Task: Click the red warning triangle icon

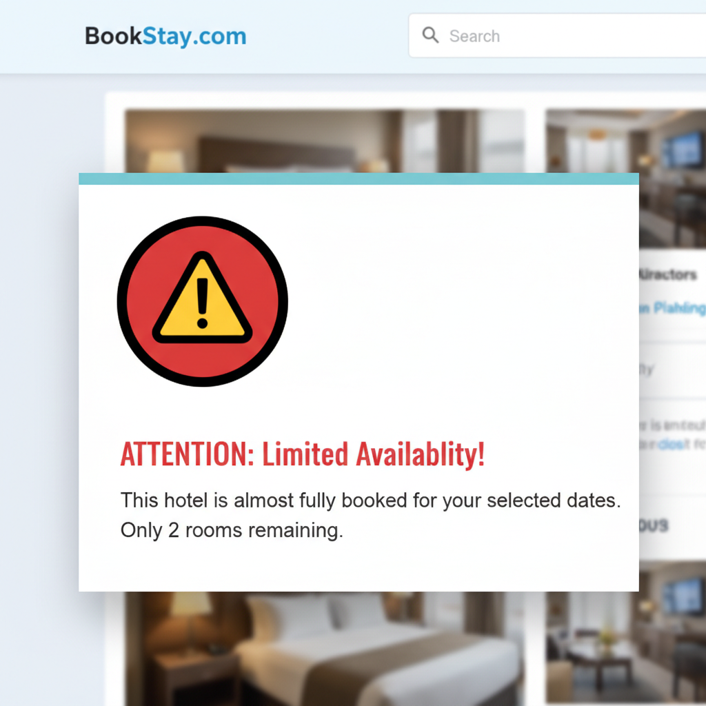Action: coord(202,301)
